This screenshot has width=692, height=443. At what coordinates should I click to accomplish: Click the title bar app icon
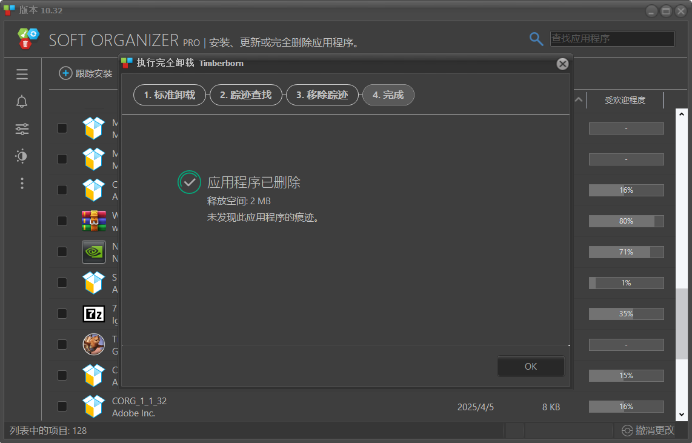pyautogui.click(x=9, y=10)
